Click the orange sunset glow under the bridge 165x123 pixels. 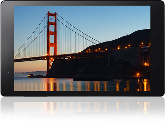pos(30,66)
